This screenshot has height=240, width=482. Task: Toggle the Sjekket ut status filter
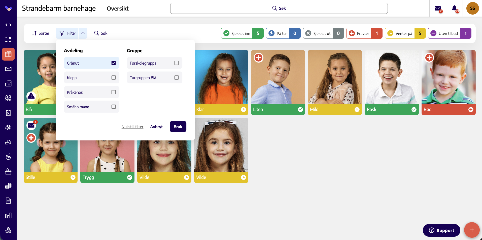pos(323,33)
